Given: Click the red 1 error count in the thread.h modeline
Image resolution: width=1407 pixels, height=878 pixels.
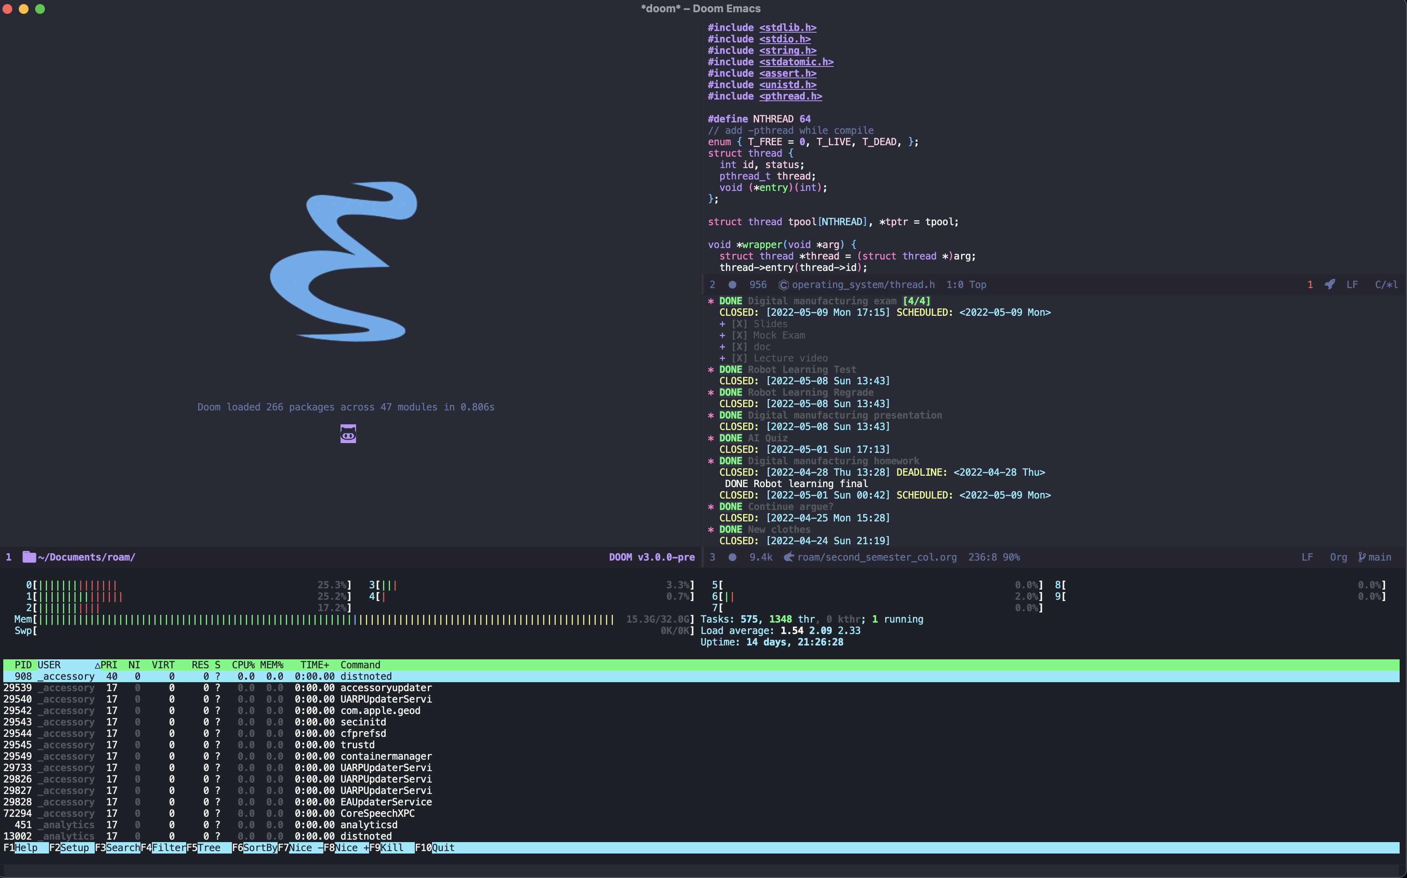Looking at the screenshot, I should tap(1310, 284).
